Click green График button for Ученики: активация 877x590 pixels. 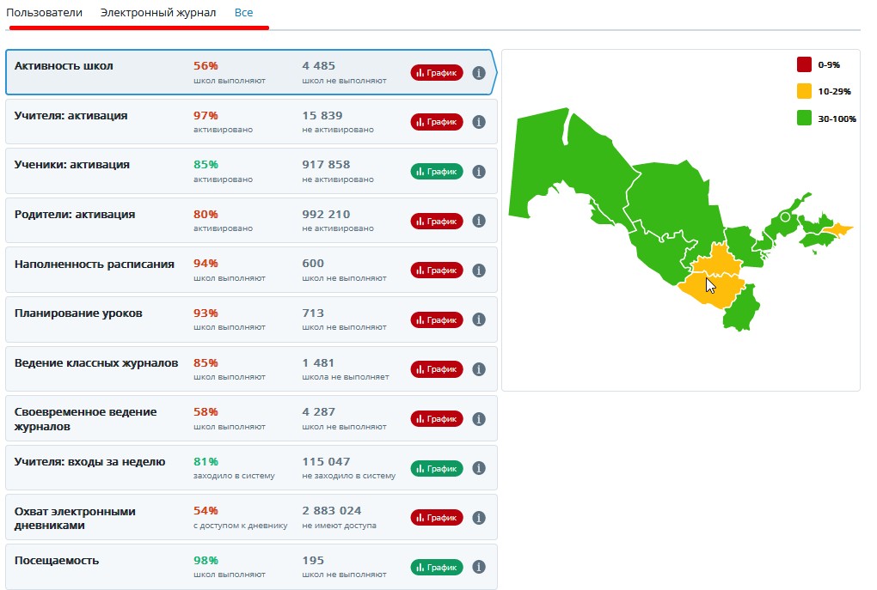[x=437, y=172]
